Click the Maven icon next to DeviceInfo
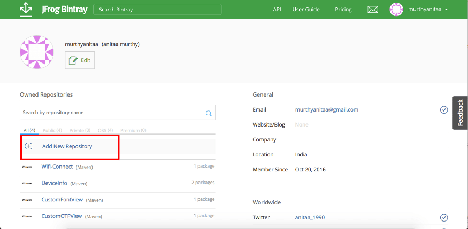The width and height of the screenshot is (468, 229). point(27,183)
